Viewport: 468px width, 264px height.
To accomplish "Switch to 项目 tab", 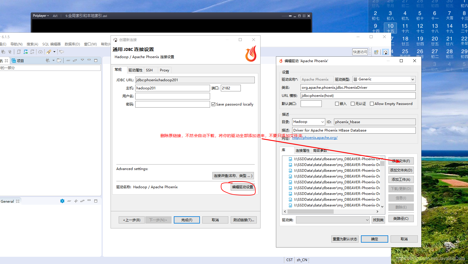I will [18, 61].
